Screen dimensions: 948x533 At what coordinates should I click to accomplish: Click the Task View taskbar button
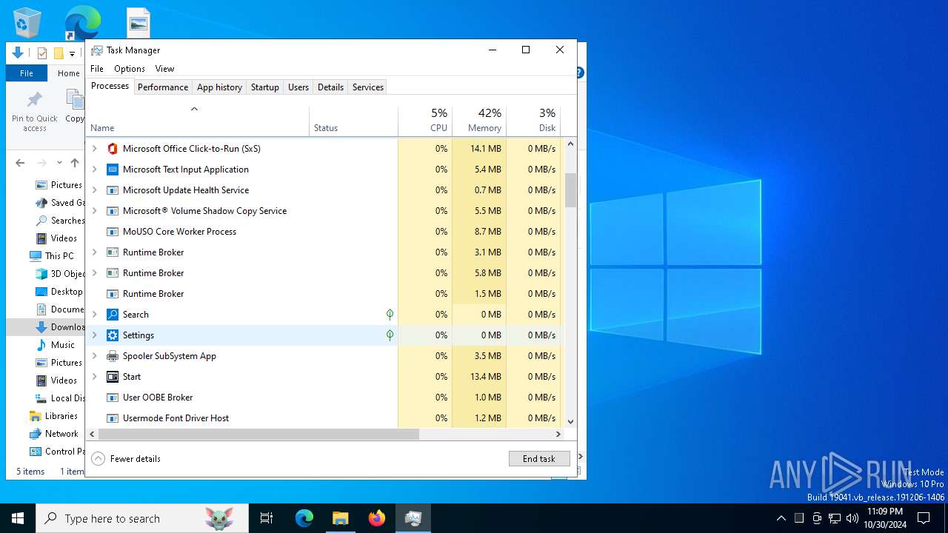pyautogui.click(x=267, y=518)
